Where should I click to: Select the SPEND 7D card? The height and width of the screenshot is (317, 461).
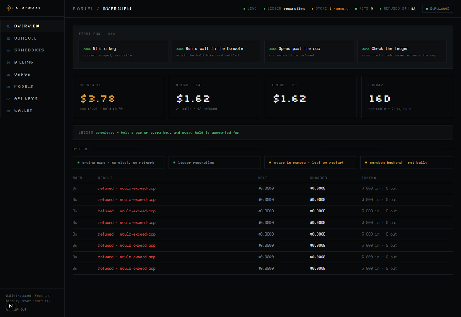click(311, 97)
